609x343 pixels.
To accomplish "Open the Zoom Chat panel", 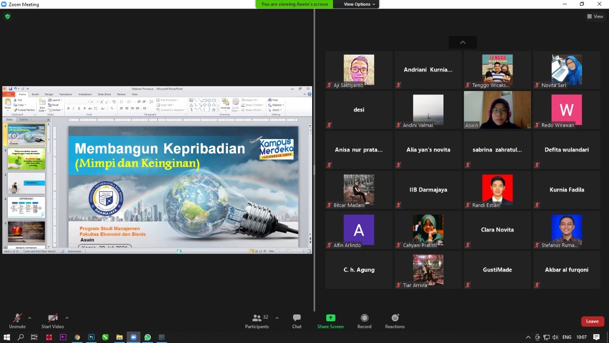I will (x=297, y=322).
